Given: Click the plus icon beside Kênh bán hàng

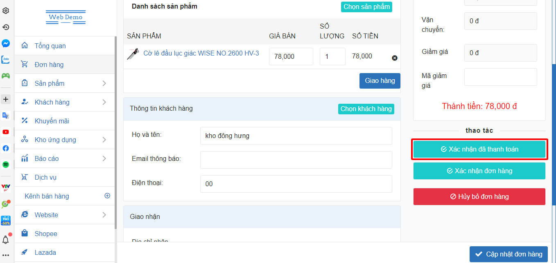Looking at the screenshot, I should [107, 196].
